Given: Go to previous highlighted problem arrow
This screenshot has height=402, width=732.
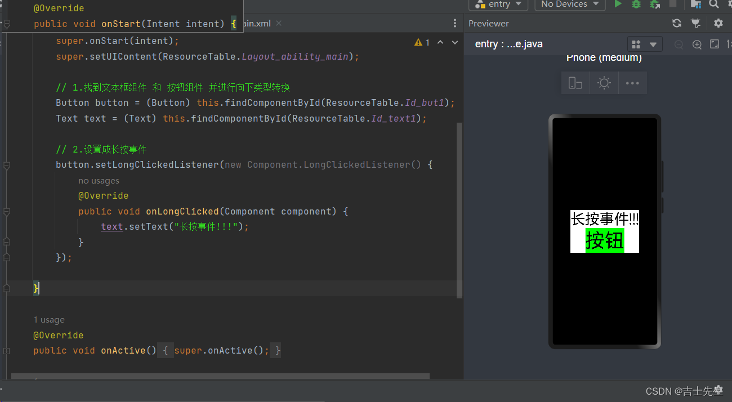Looking at the screenshot, I should 440,42.
